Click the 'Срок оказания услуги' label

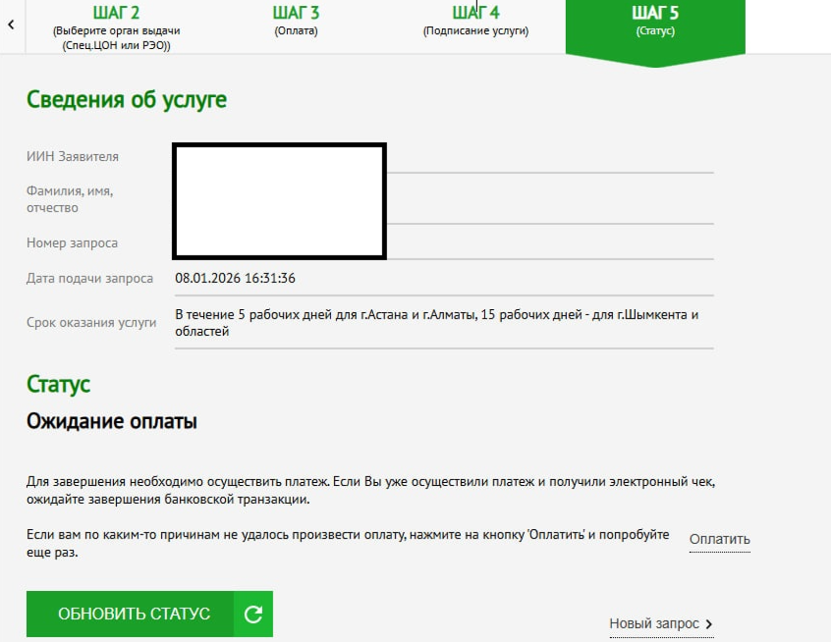coord(91,322)
